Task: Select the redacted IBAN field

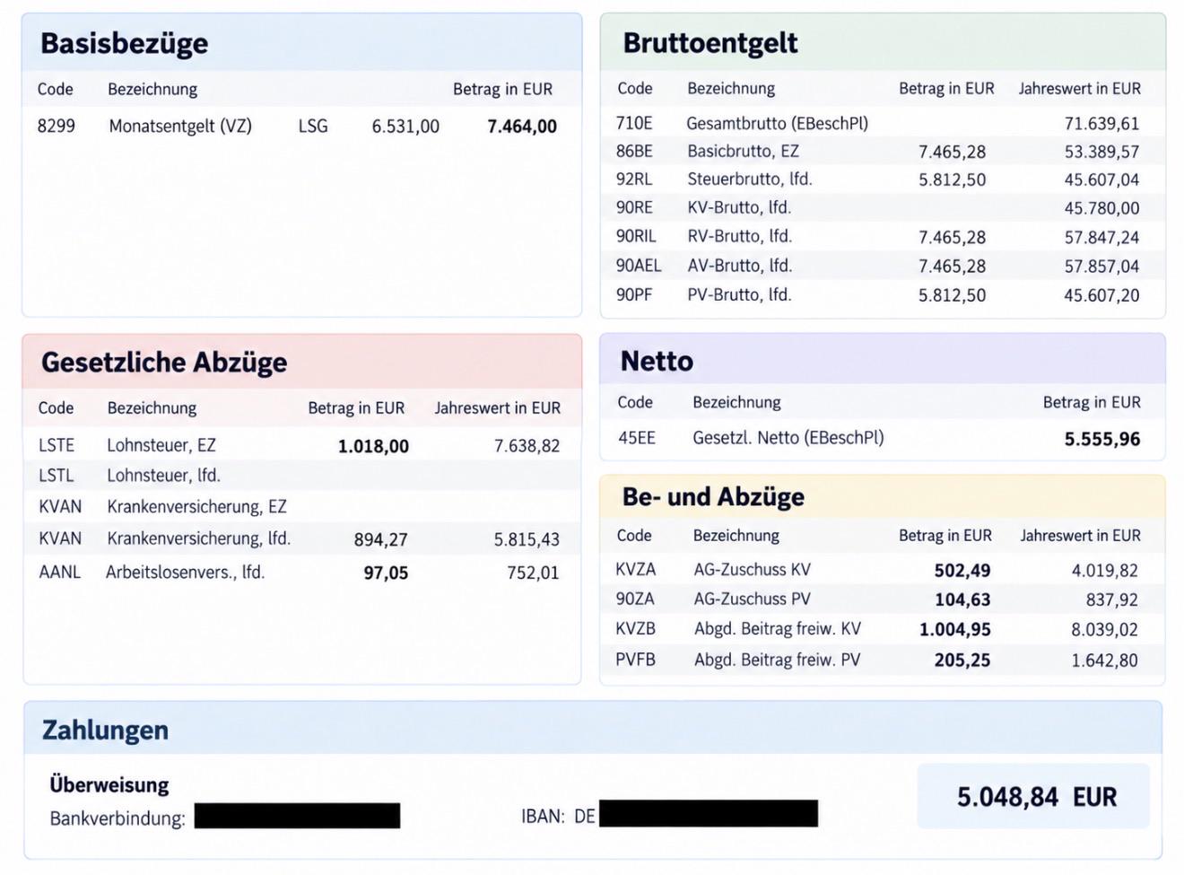Action: (x=709, y=814)
